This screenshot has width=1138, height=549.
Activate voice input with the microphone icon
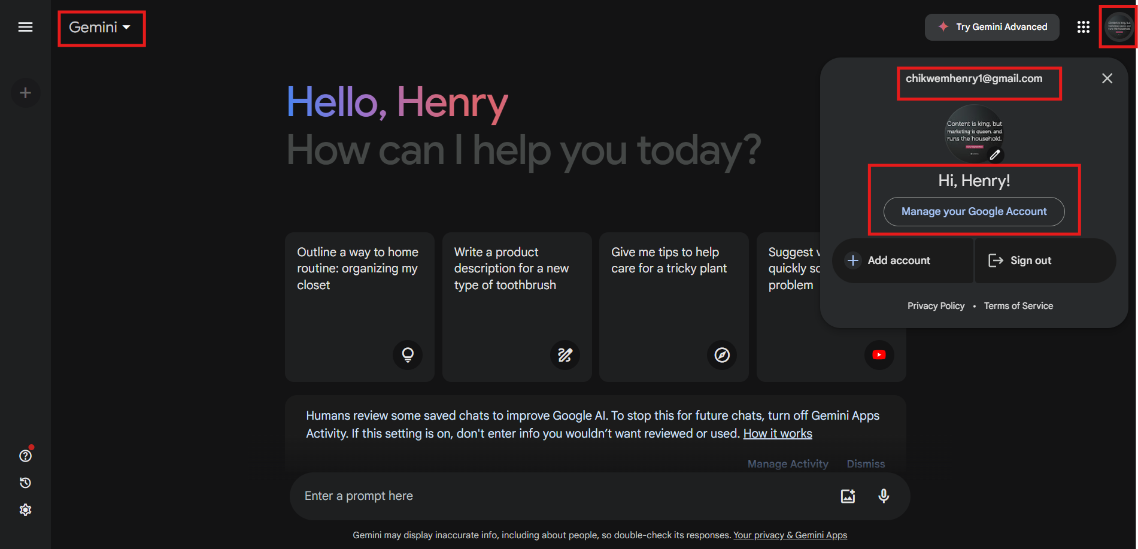coord(884,496)
